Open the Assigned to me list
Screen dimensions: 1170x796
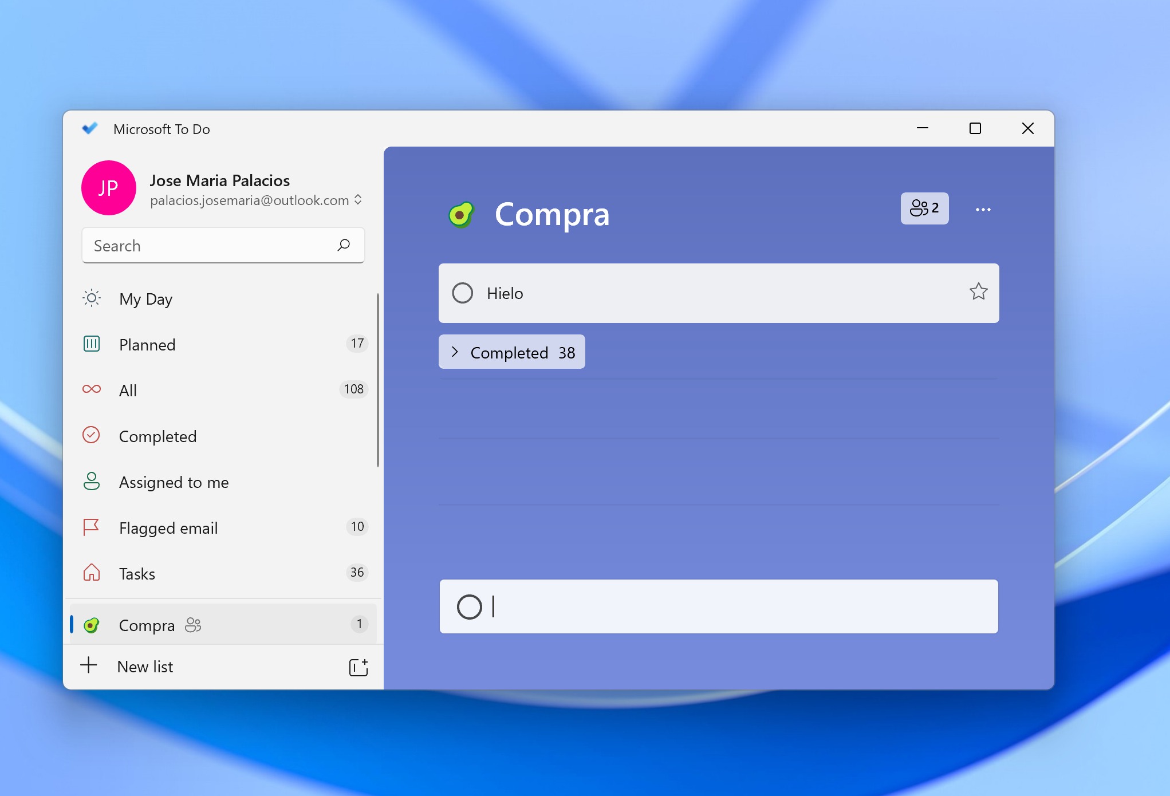point(223,482)
